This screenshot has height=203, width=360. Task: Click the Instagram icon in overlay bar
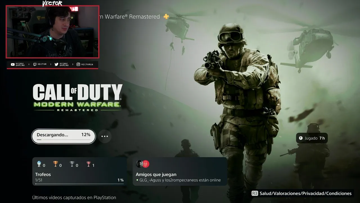tap(78, 65)
